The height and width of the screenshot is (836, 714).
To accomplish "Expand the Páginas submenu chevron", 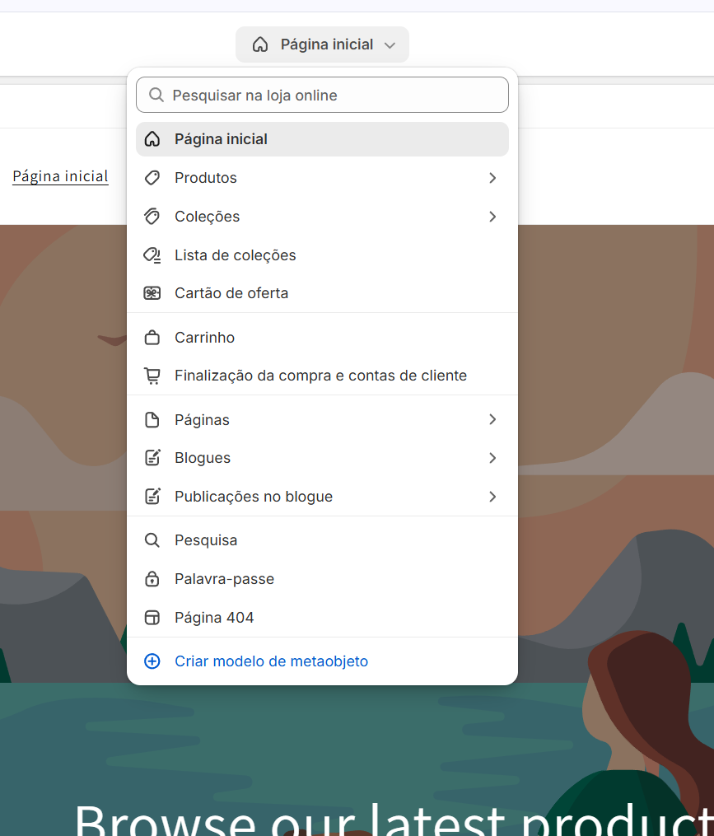I will coord(492,420).
